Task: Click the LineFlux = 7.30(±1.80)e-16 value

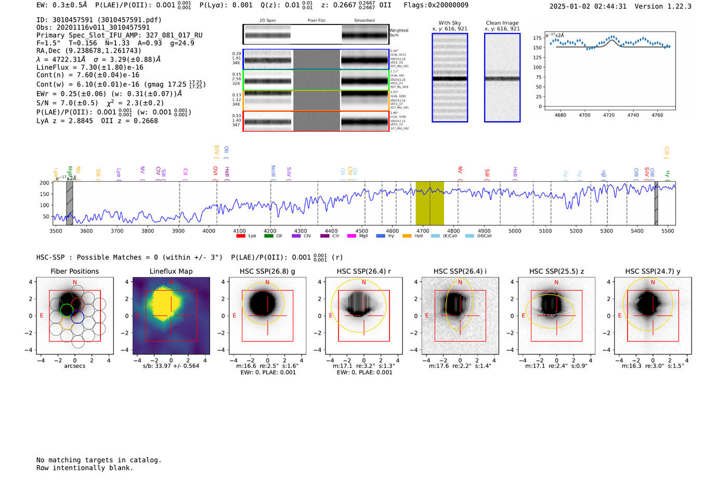Action: [90, 68]
